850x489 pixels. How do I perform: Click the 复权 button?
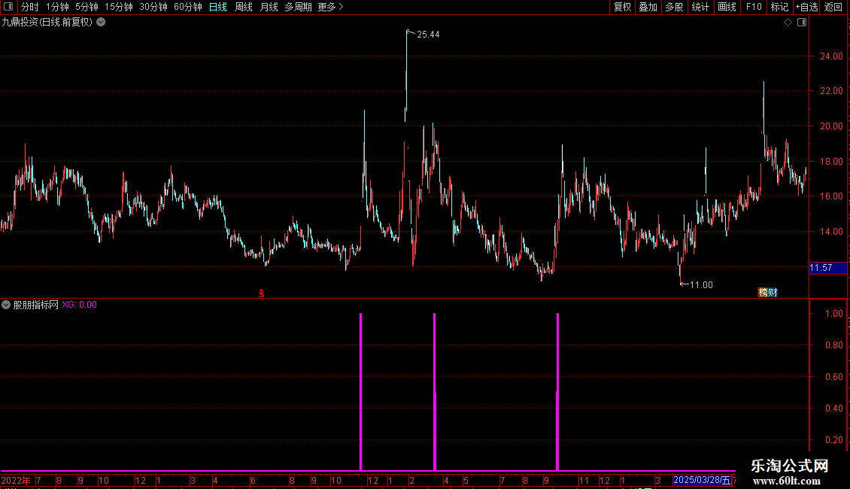click(622, 7)
